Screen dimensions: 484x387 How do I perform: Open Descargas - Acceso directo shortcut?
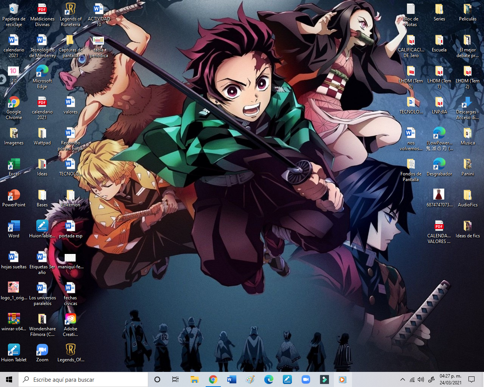point(467,108)
